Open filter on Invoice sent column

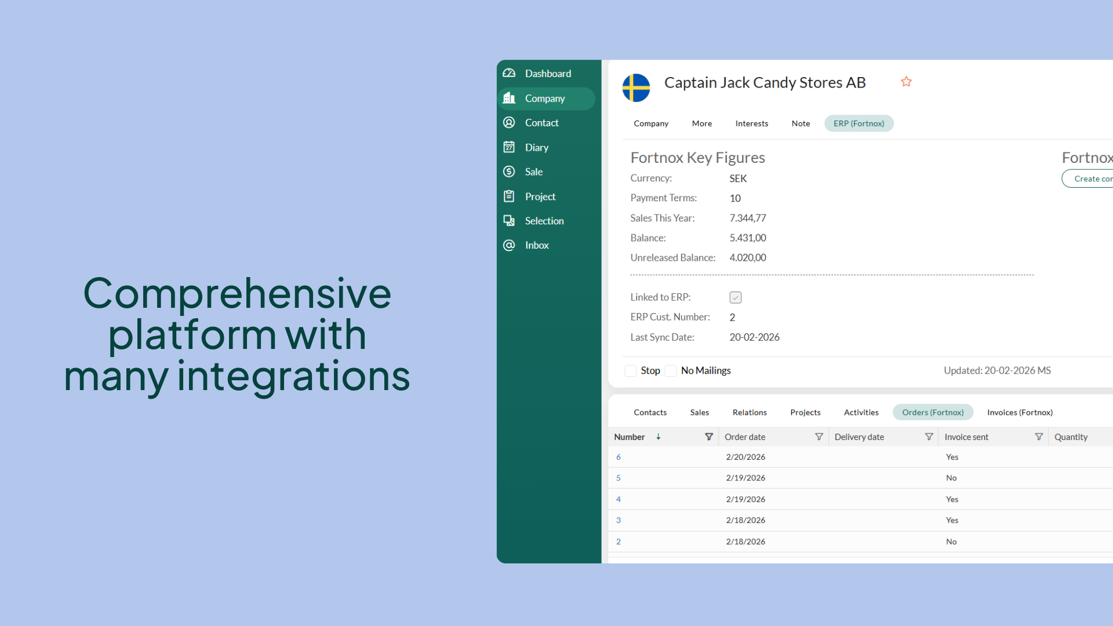[1038, 437]
